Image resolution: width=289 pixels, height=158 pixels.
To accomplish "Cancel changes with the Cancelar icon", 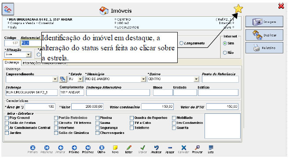I will click(183, 148).
